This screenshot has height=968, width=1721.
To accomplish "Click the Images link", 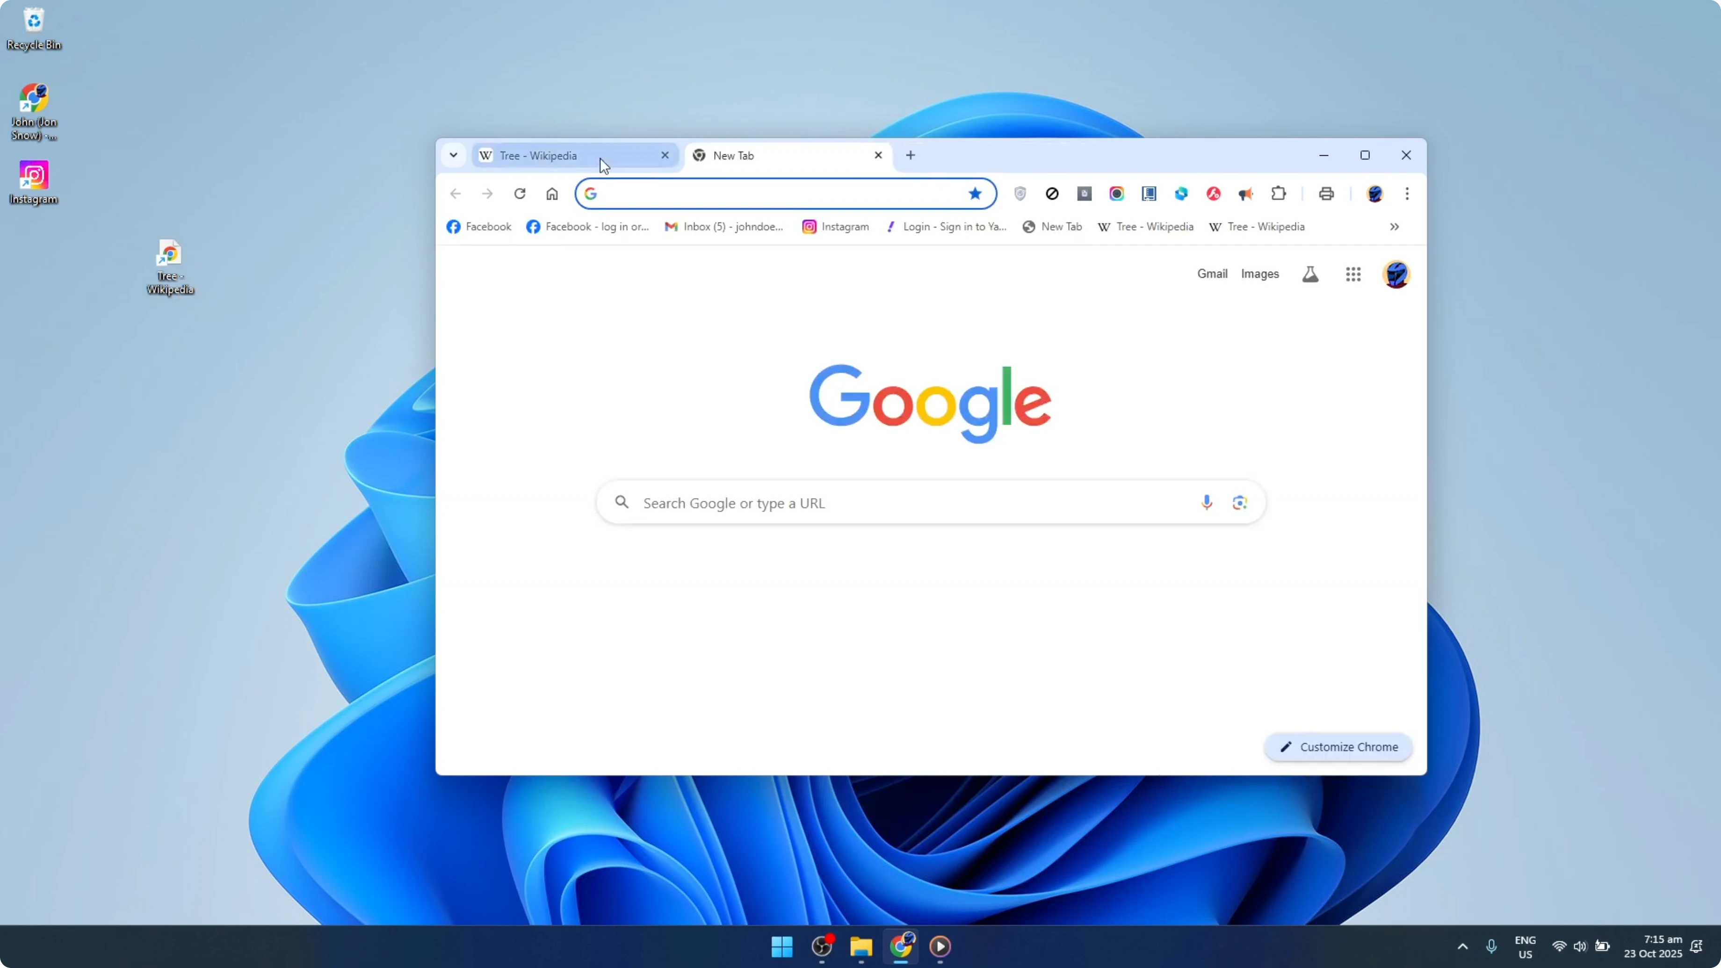I will point(1260,274).
